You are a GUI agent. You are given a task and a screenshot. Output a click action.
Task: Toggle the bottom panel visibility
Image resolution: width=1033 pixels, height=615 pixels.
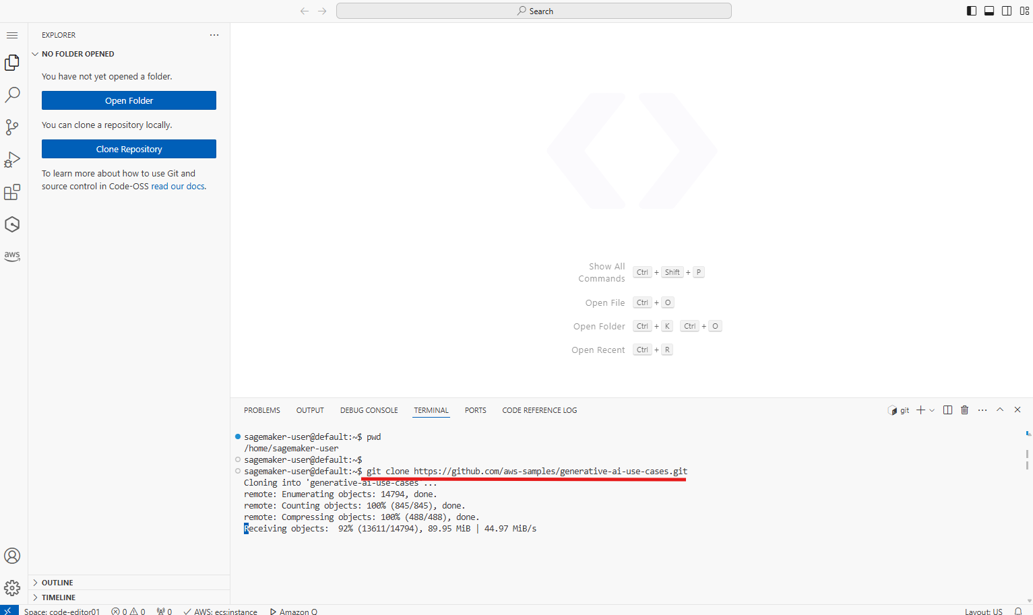point(989,11)
